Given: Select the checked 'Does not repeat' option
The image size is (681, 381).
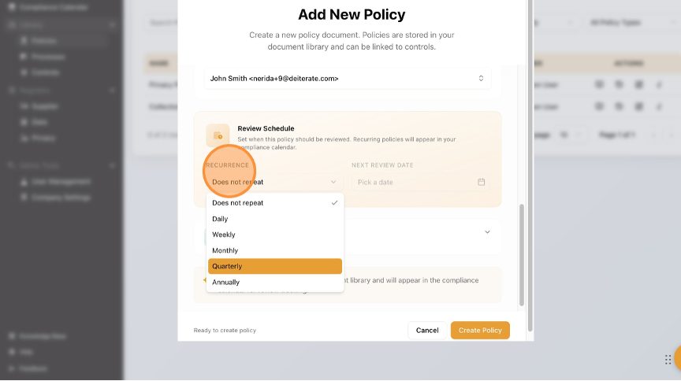Looking at the screenshot, I should click(x=274, y=203).
